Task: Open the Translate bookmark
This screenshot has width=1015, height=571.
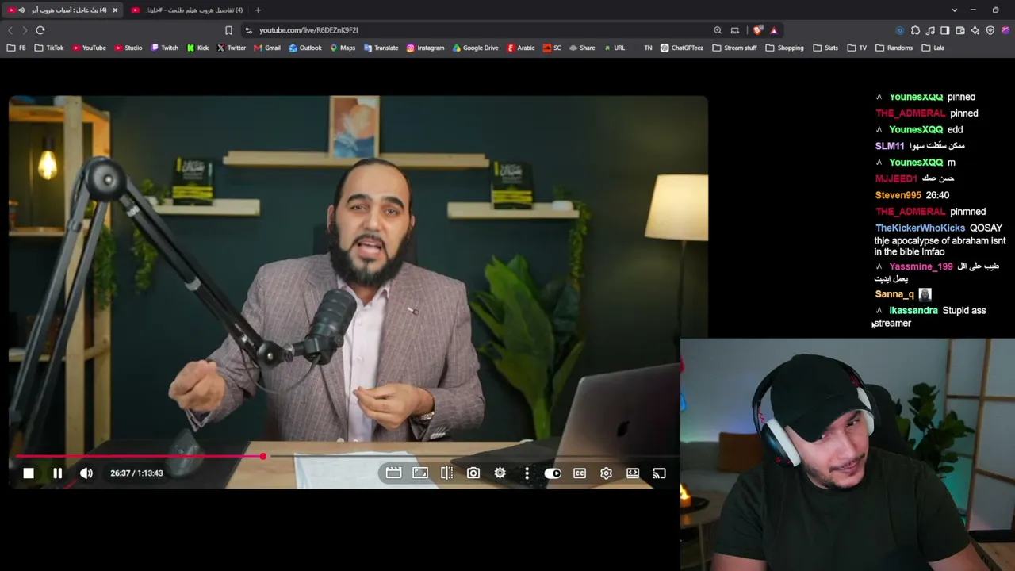Action: (x=381, y=48)
